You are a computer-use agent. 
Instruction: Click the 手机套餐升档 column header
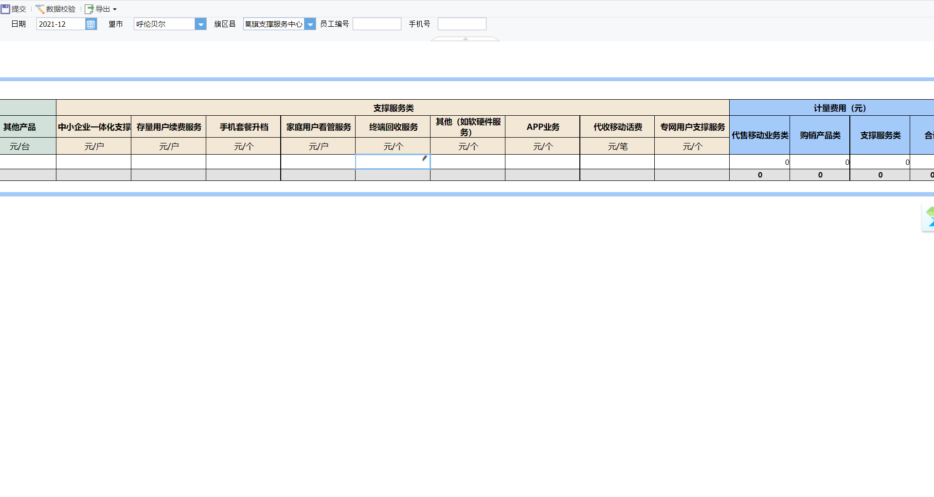tap(244, 127)
